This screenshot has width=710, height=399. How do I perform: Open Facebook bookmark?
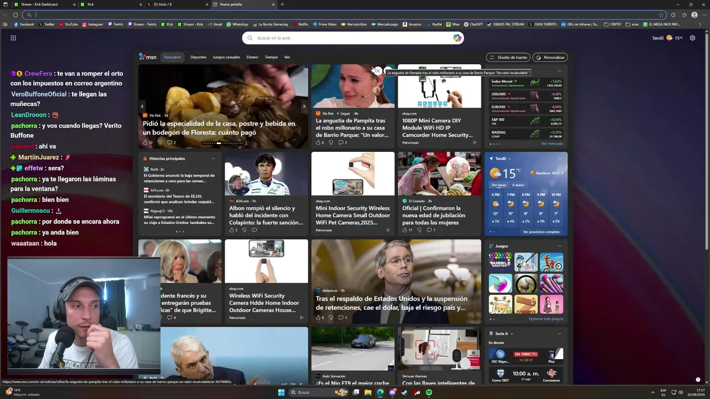pyautogui.click(x=23, y=24)
